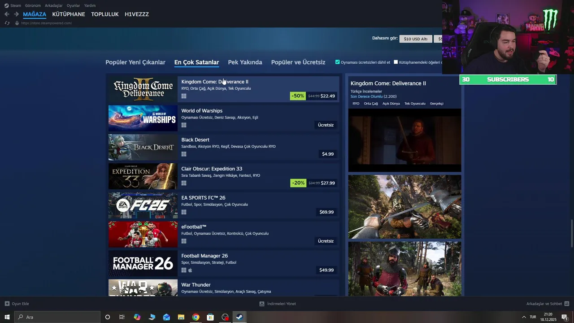Open the World of Warships thumbnail
Viewport: 574px width, 323px height.
tap(143, 118)
